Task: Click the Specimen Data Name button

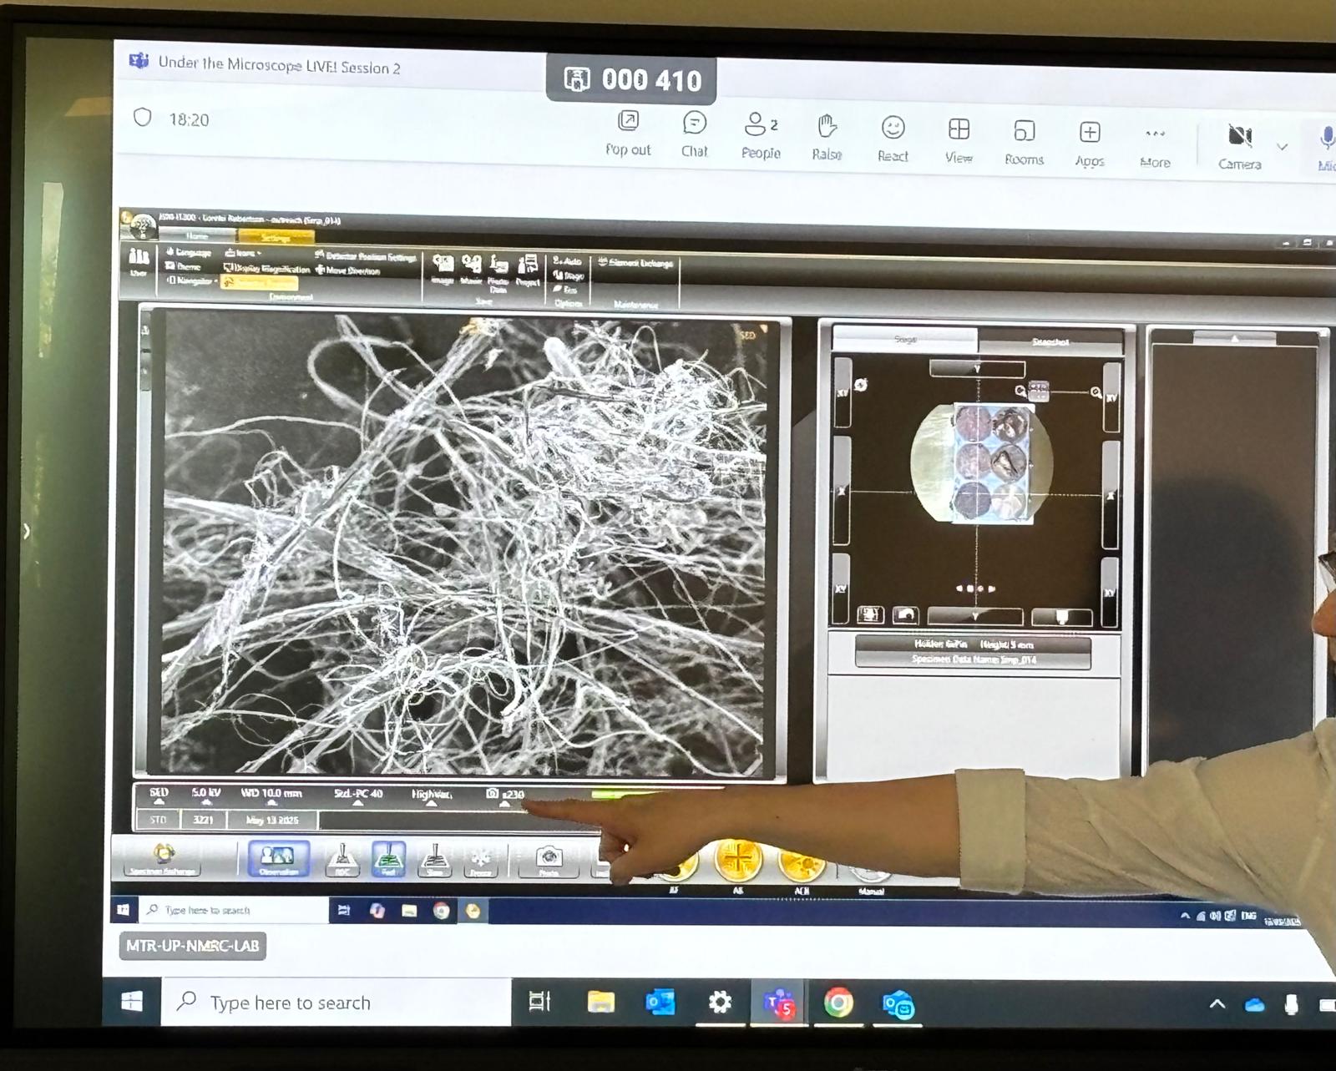Action: coord(973,659)
